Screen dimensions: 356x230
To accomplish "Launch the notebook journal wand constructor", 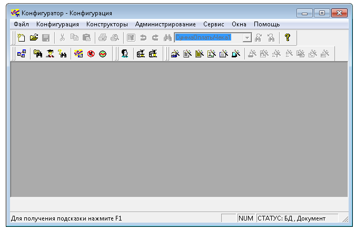I will [x=200, y=54].
